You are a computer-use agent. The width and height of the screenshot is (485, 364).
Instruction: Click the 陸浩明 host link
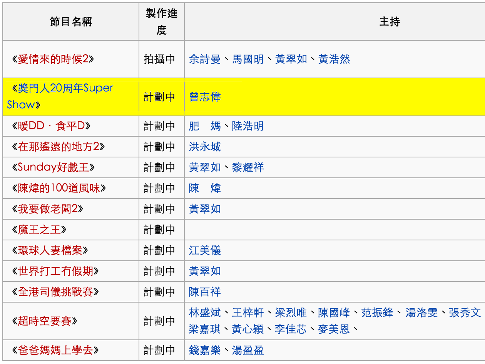[250, 126]
